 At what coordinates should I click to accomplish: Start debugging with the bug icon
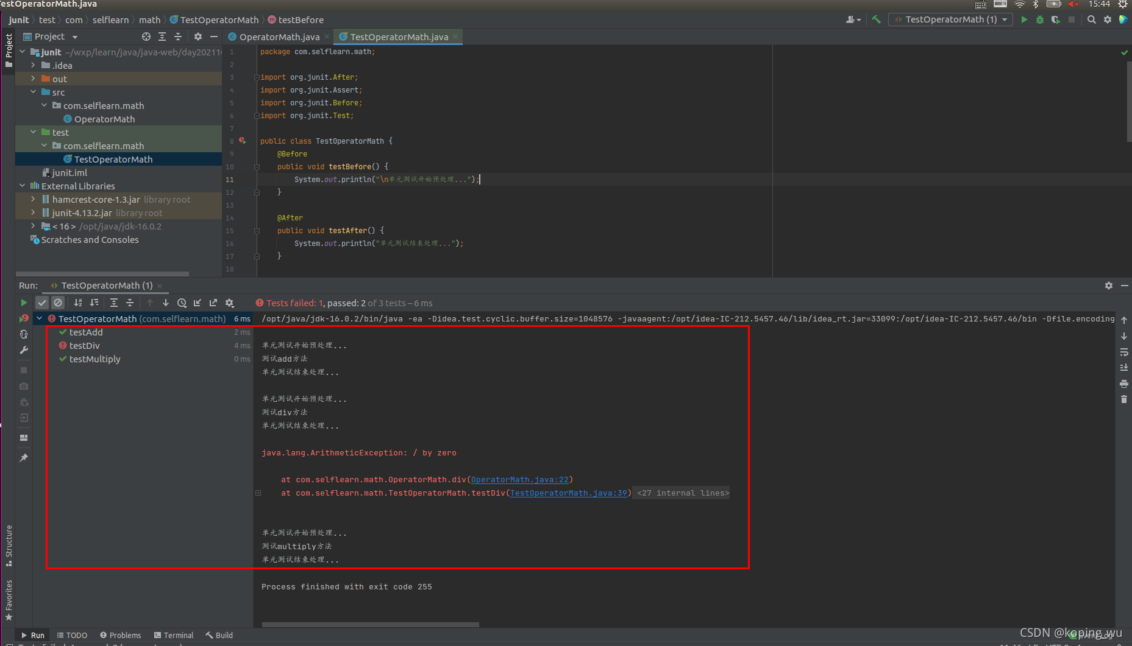1040,19
